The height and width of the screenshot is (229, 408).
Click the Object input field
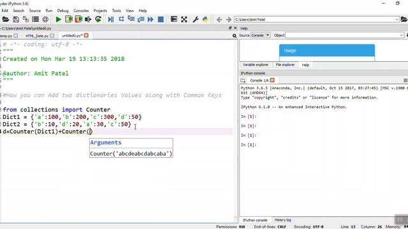pyautogui.click(x=342, y=36)
